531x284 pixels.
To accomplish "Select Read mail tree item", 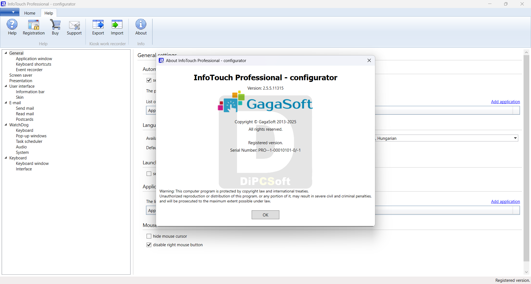I will (x=25, y=114).
